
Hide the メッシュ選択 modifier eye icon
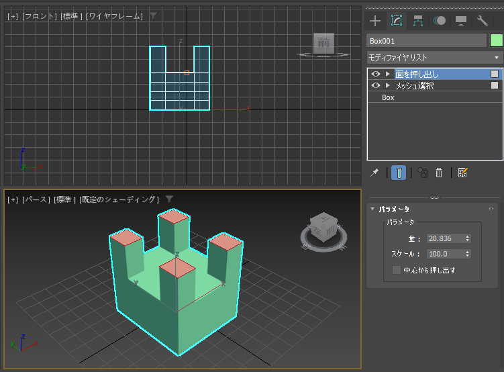[x=376, y=85]
